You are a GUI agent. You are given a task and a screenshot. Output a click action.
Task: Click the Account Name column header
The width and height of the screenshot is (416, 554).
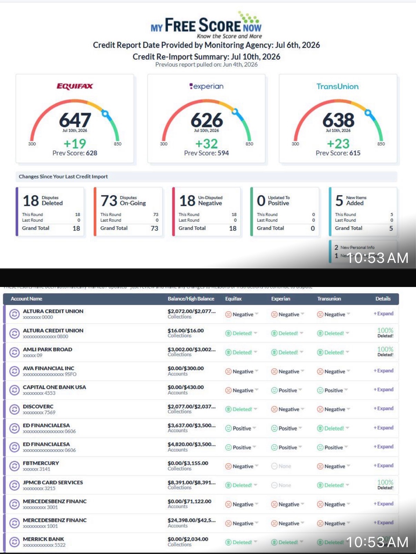[x=27, y=299]
